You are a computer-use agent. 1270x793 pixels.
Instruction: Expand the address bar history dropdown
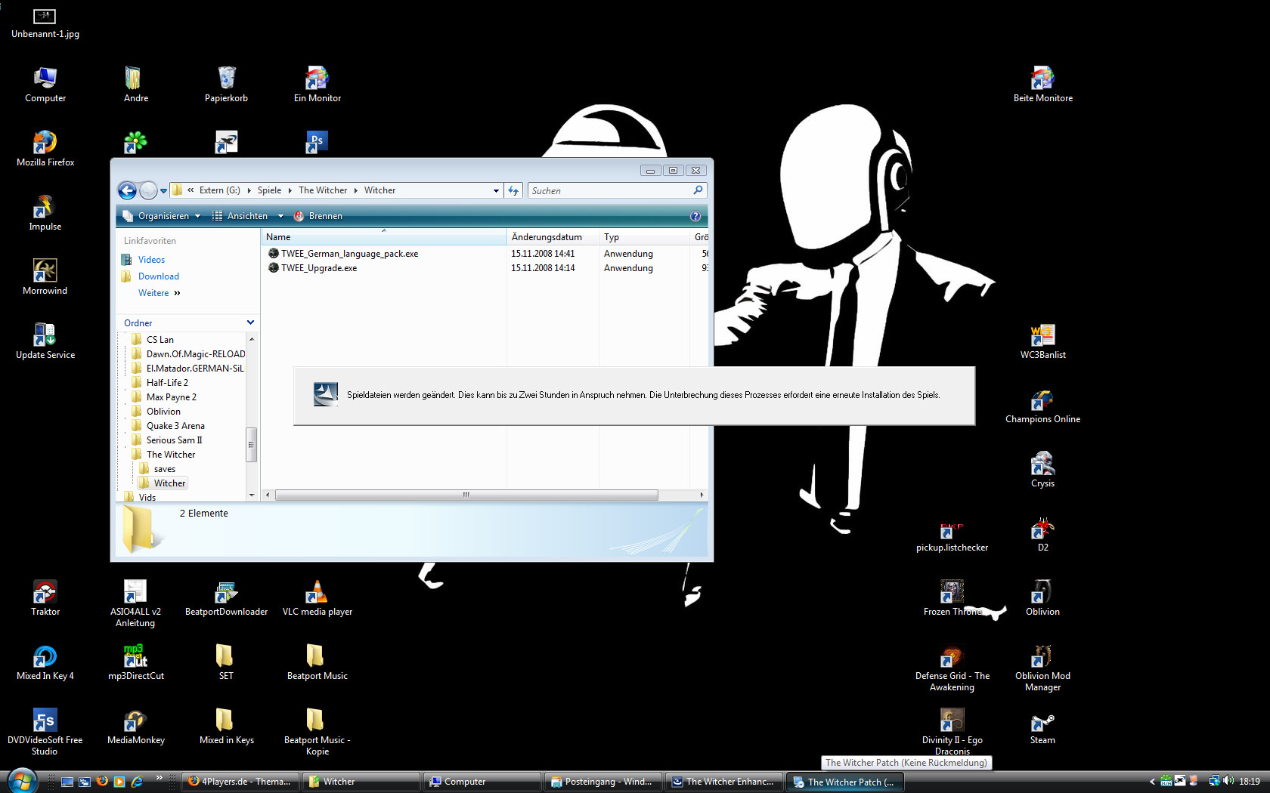click(x=496, y=190)
